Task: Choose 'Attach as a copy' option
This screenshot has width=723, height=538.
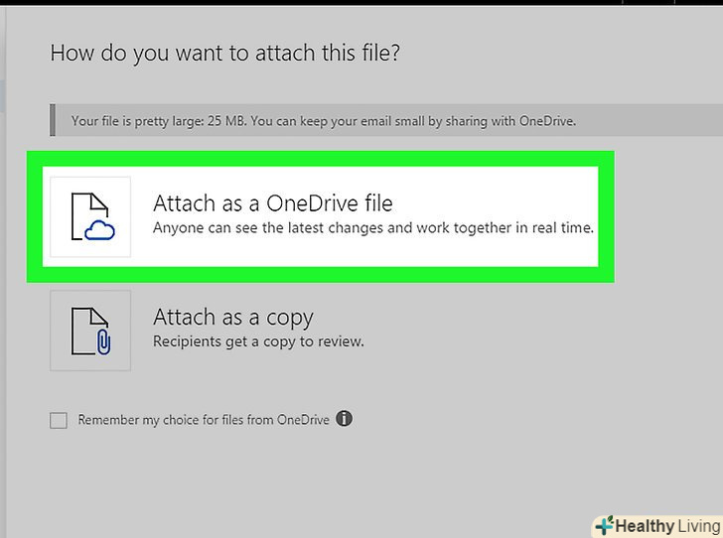Action: coord(232,318)
